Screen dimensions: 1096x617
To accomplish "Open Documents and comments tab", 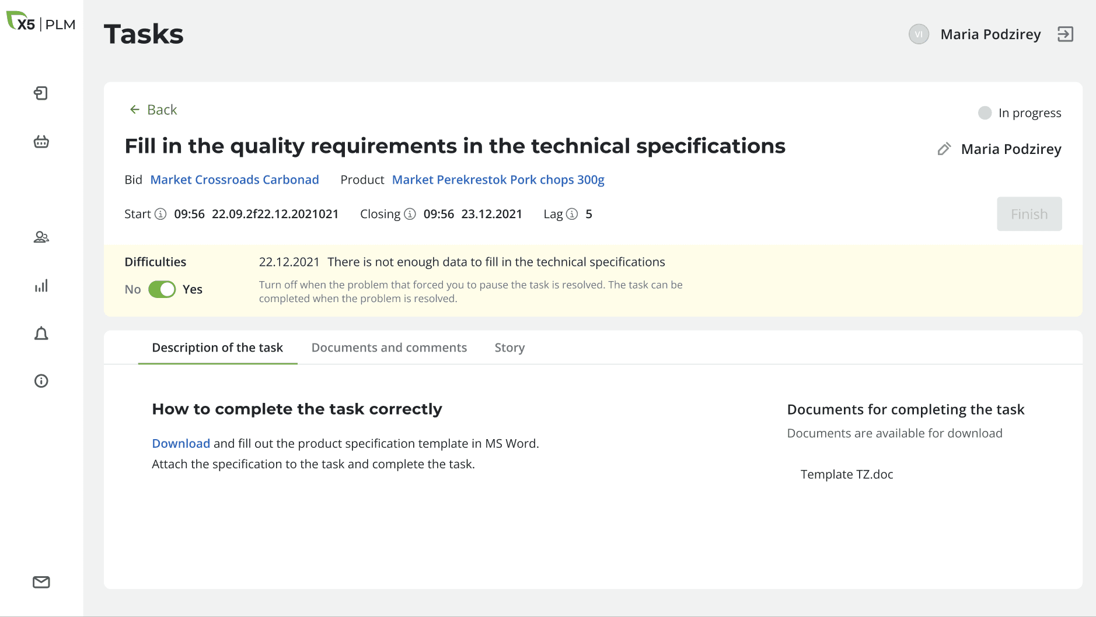I will coord(389,348).
